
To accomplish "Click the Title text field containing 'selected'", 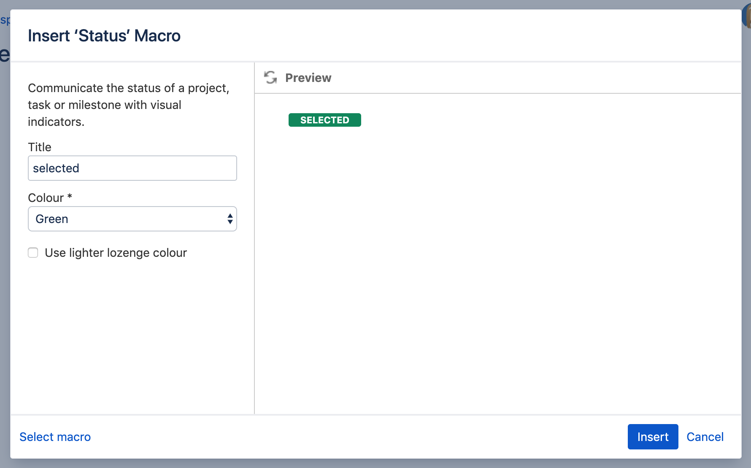I will (x=132, y=168).
